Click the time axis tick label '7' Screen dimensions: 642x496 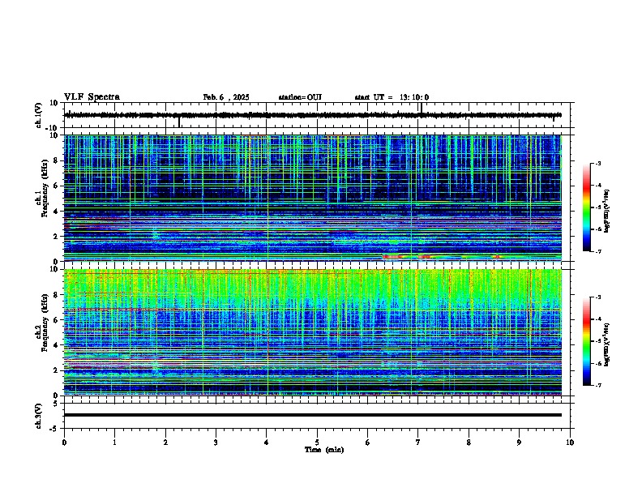tap(418, 443)
